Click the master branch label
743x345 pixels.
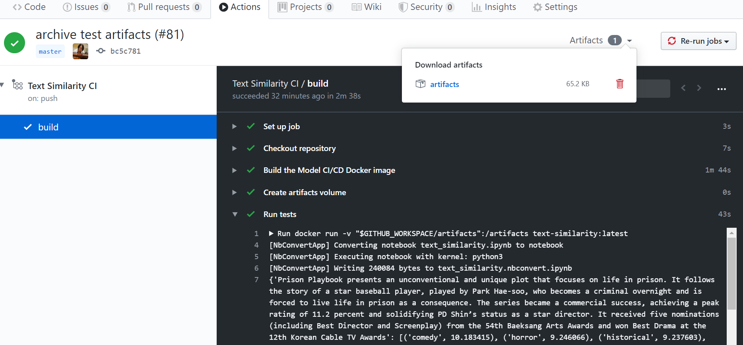click(50, 52)
